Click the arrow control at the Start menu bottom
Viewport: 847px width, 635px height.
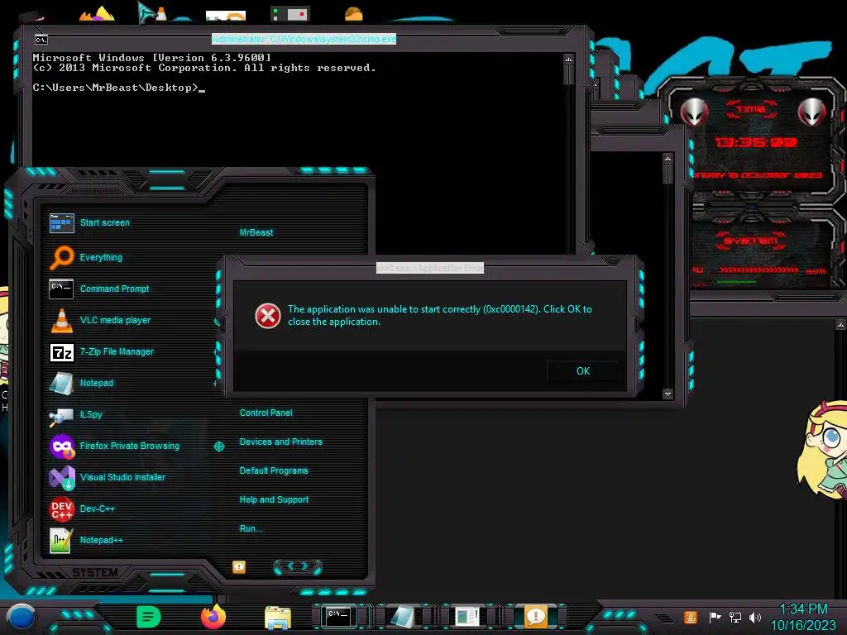[x=298, y=566]
